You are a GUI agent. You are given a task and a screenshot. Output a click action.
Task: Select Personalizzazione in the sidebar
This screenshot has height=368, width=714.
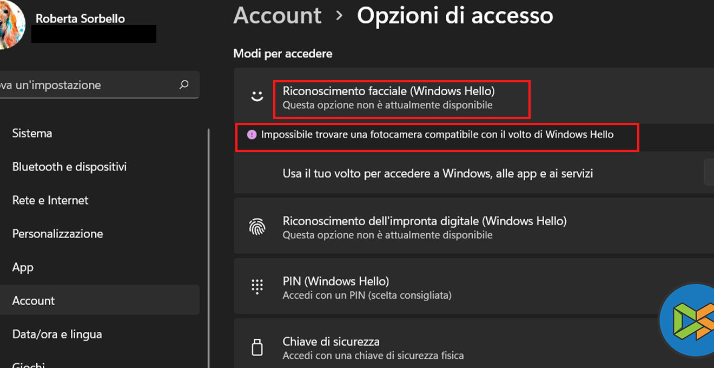pyautogui.click(x=57, y=234)
